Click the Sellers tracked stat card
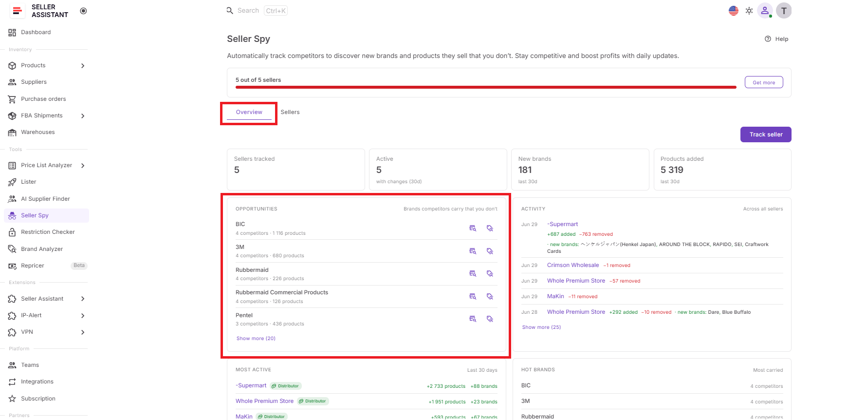Viewport: 848px width, 420px height. pyautogui.click(x=296, y=170)
